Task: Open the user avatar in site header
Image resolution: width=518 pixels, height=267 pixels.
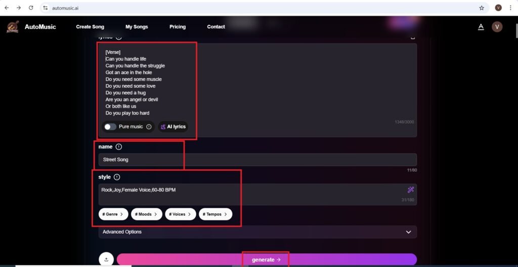Action: click(x=497, y=27)
